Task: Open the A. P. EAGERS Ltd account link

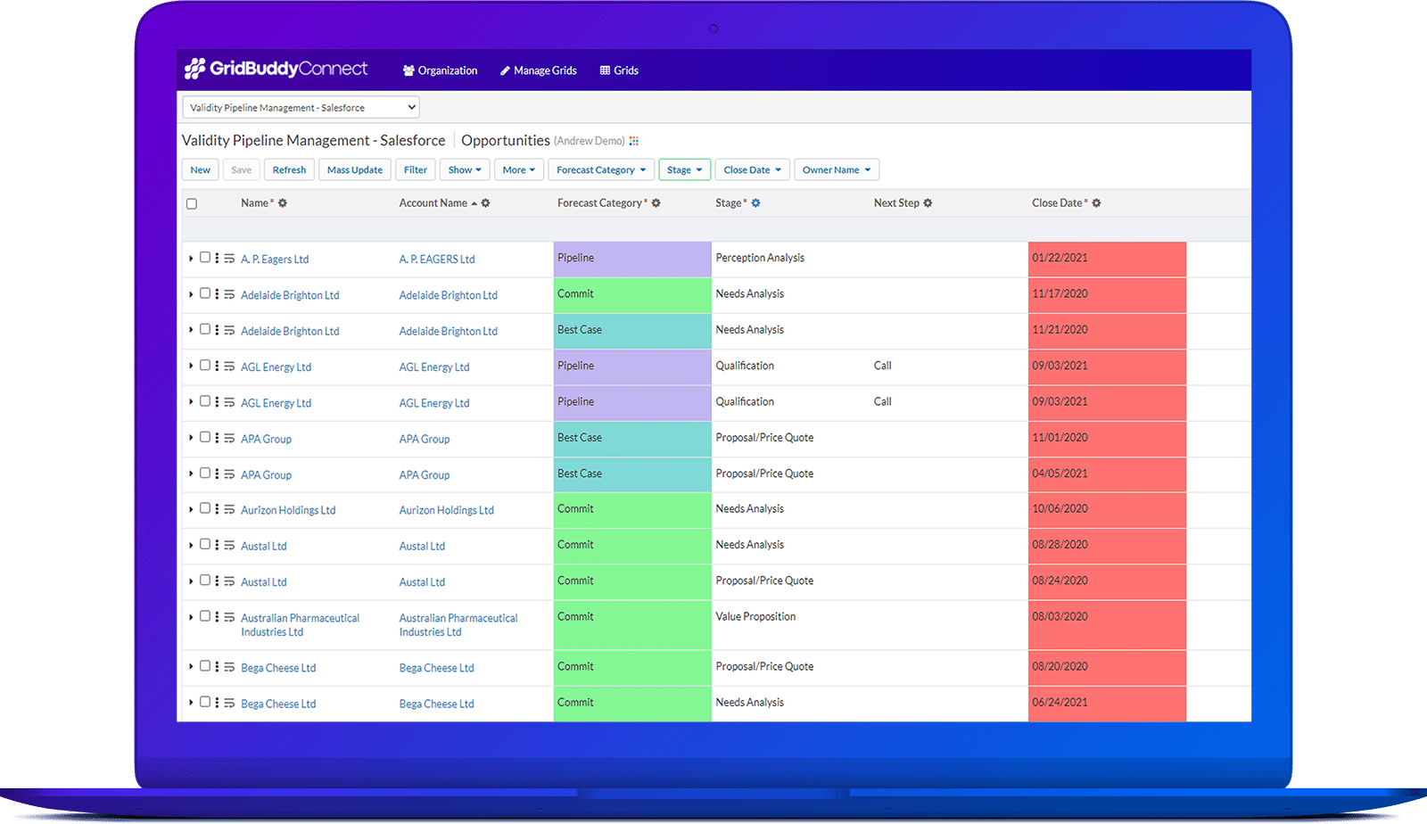Action: 437,260
